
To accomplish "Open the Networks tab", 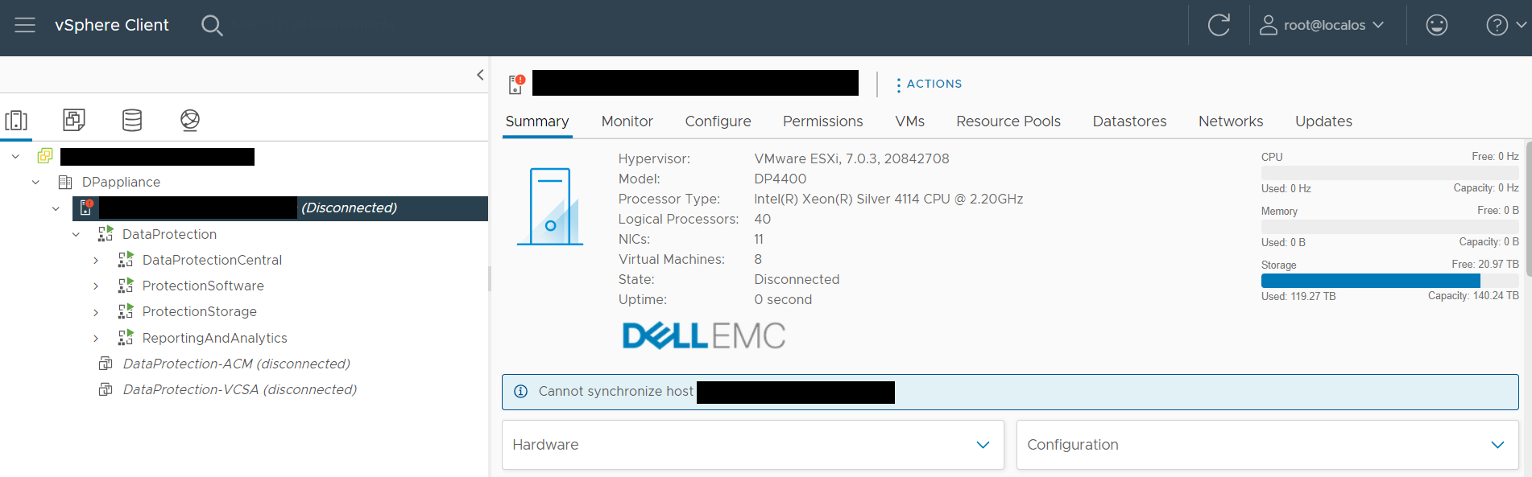I will tap(1230, 121).
